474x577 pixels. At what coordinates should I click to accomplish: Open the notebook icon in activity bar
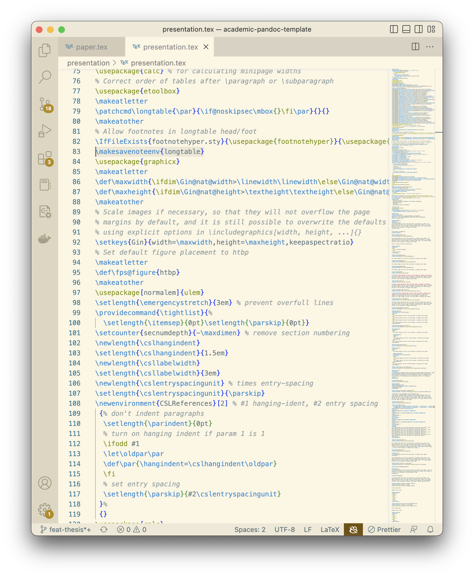[x=45, y=185]
